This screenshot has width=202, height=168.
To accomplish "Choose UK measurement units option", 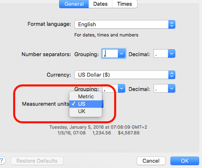I will [x=86, y=111].
